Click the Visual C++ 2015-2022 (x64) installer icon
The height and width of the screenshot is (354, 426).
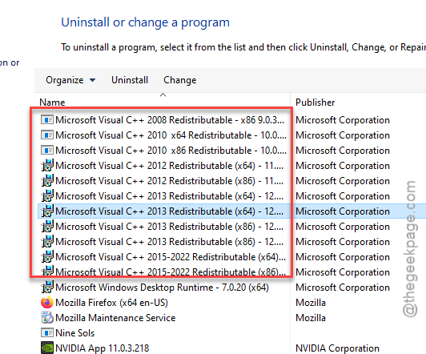pyautogui.click(x=47, y=257)
